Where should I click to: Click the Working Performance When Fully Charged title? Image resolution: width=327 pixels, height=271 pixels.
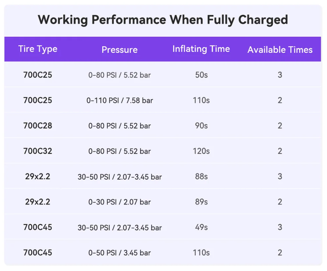163,20
